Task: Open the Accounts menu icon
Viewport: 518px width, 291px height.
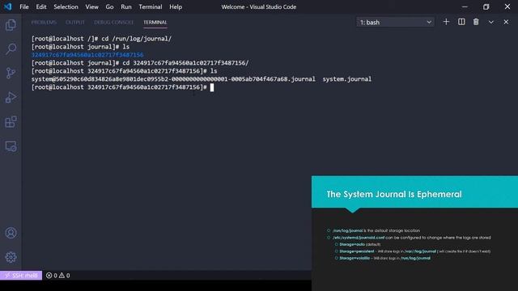Action: 11,233
